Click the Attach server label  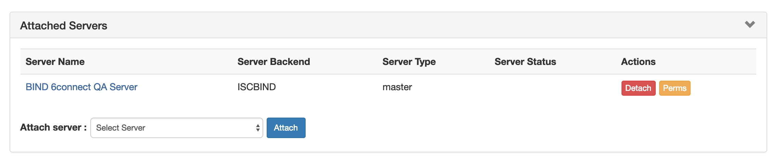(53, 127)
